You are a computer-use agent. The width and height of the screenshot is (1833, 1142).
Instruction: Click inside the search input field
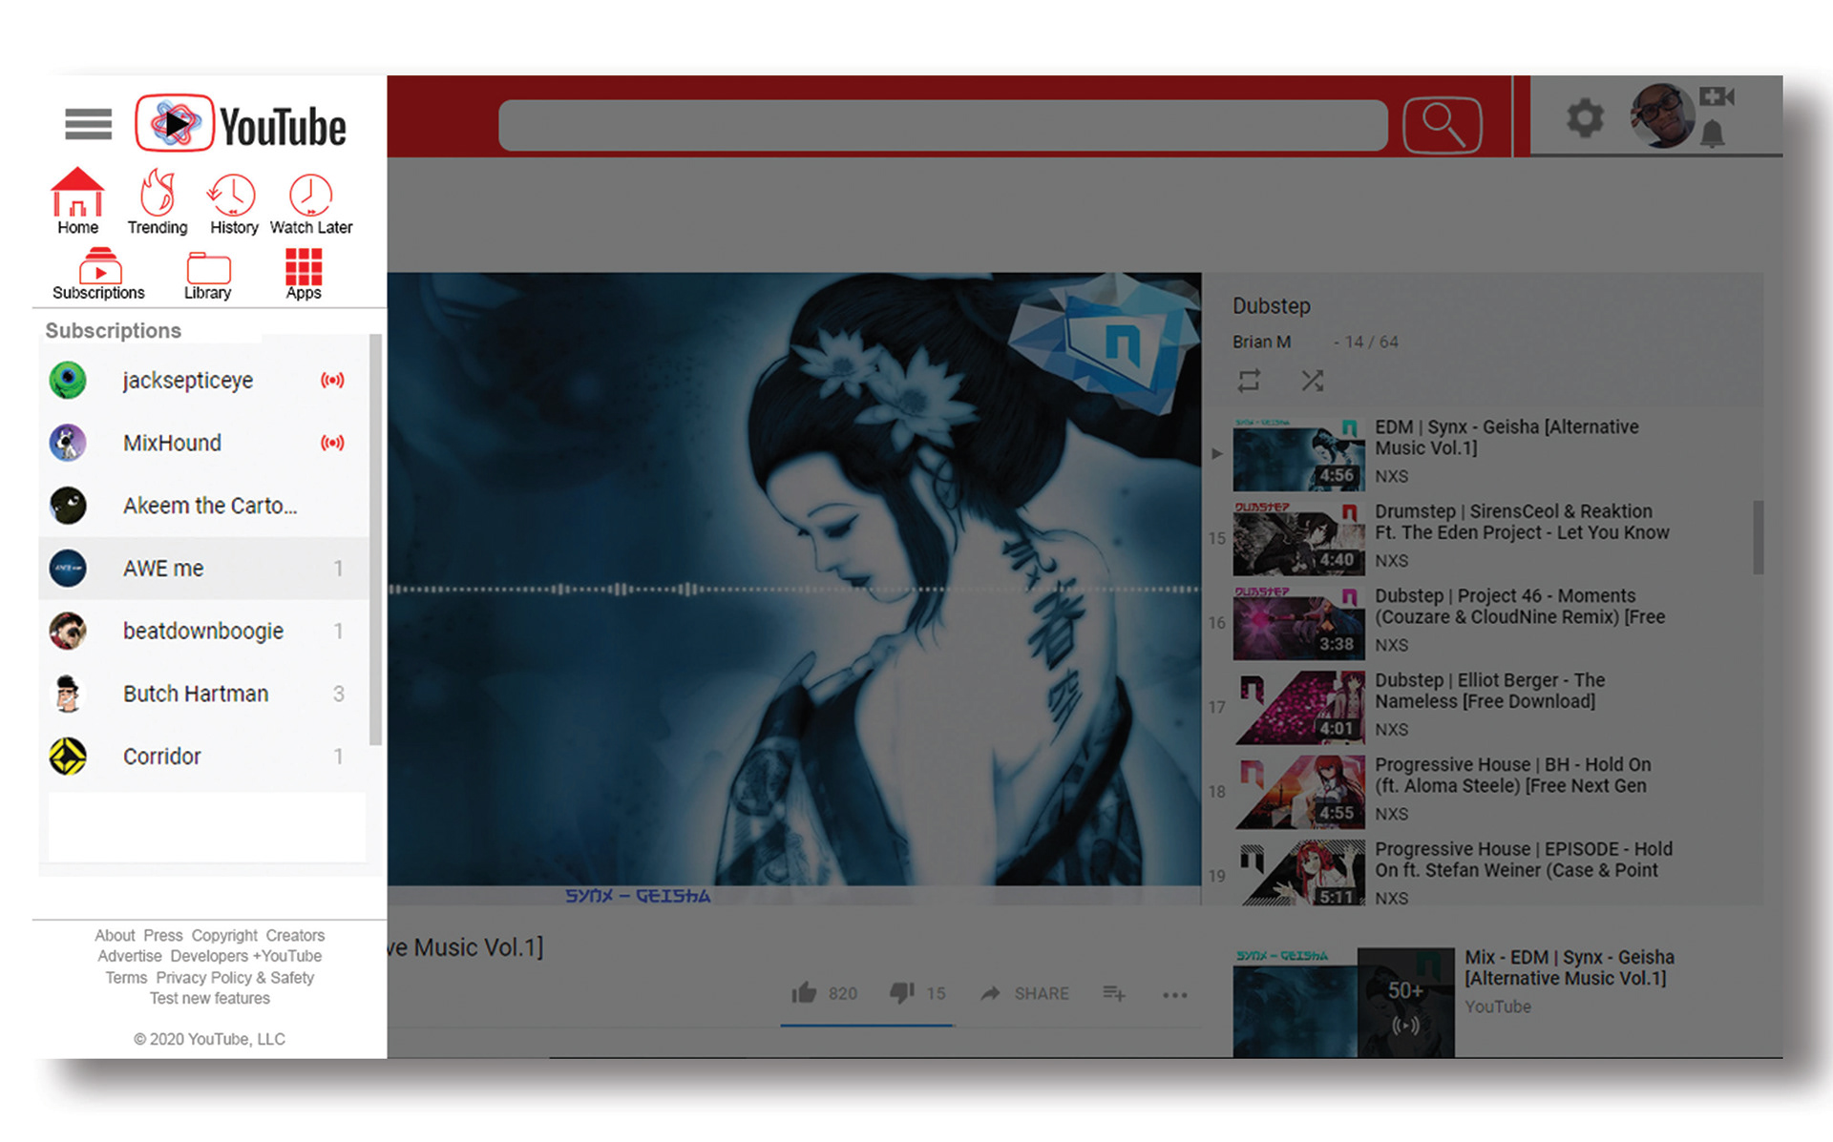[942, 125]
